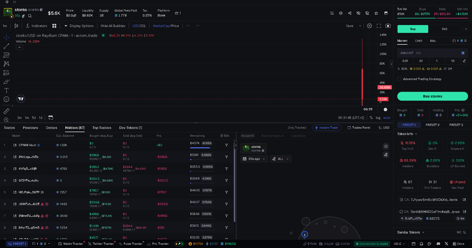
Task: Toggle auto scale on chart
Action: pyautogui.click(x=387, y=118)
